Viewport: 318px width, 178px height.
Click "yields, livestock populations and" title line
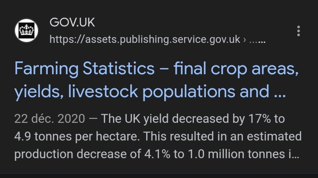tap(141, 91)
